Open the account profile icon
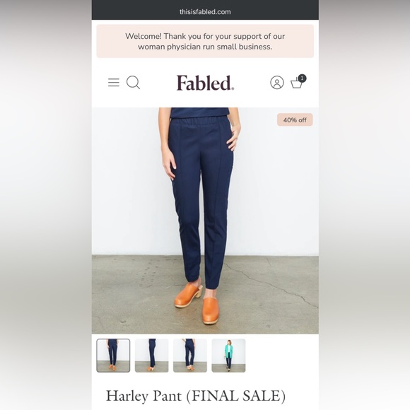410x410 pixels. click(277, 83)
